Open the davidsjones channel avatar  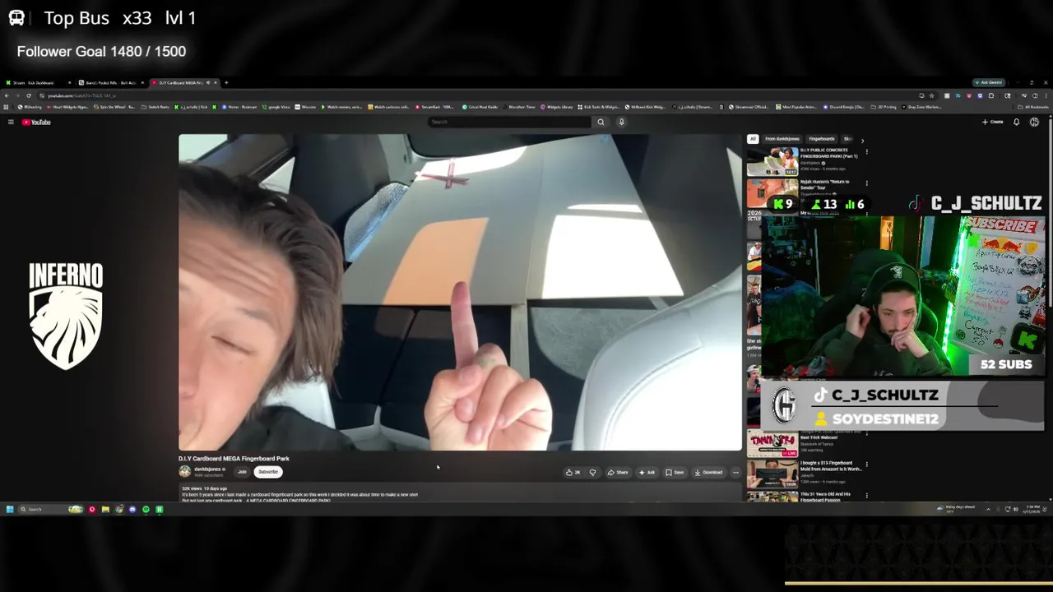tap(184, 471)
